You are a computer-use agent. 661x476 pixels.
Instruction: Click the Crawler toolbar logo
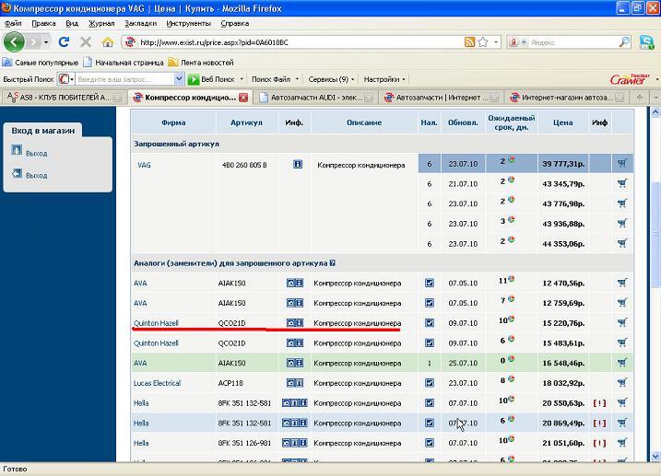(x=631, y=78)
